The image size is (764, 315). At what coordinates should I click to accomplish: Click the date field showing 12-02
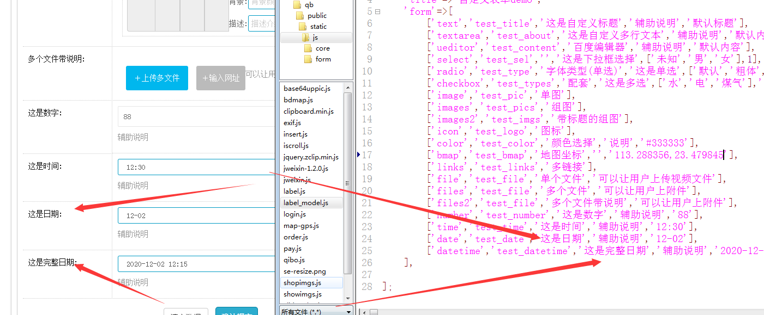point(196,216)
